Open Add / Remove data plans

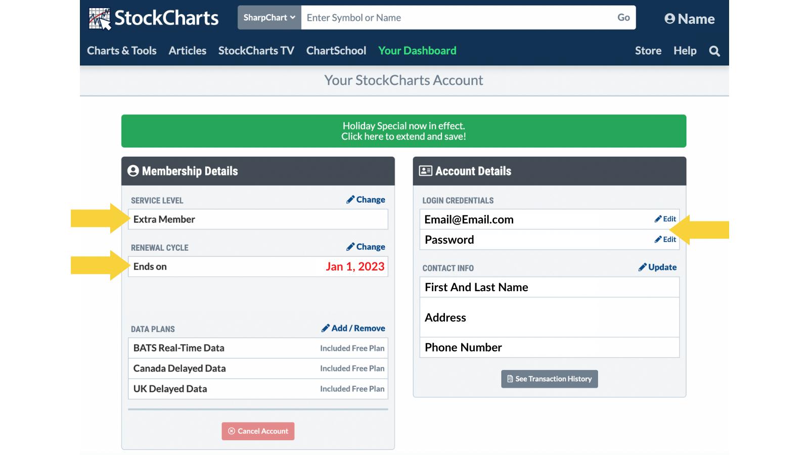tap(353, 328)
